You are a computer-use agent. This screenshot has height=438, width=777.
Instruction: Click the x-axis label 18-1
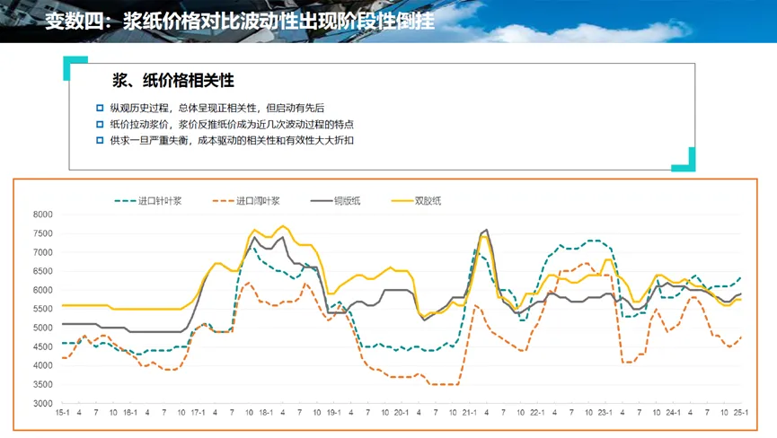(266, 412)
